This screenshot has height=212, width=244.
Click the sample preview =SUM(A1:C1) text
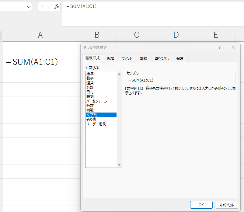tap(141, 80)
